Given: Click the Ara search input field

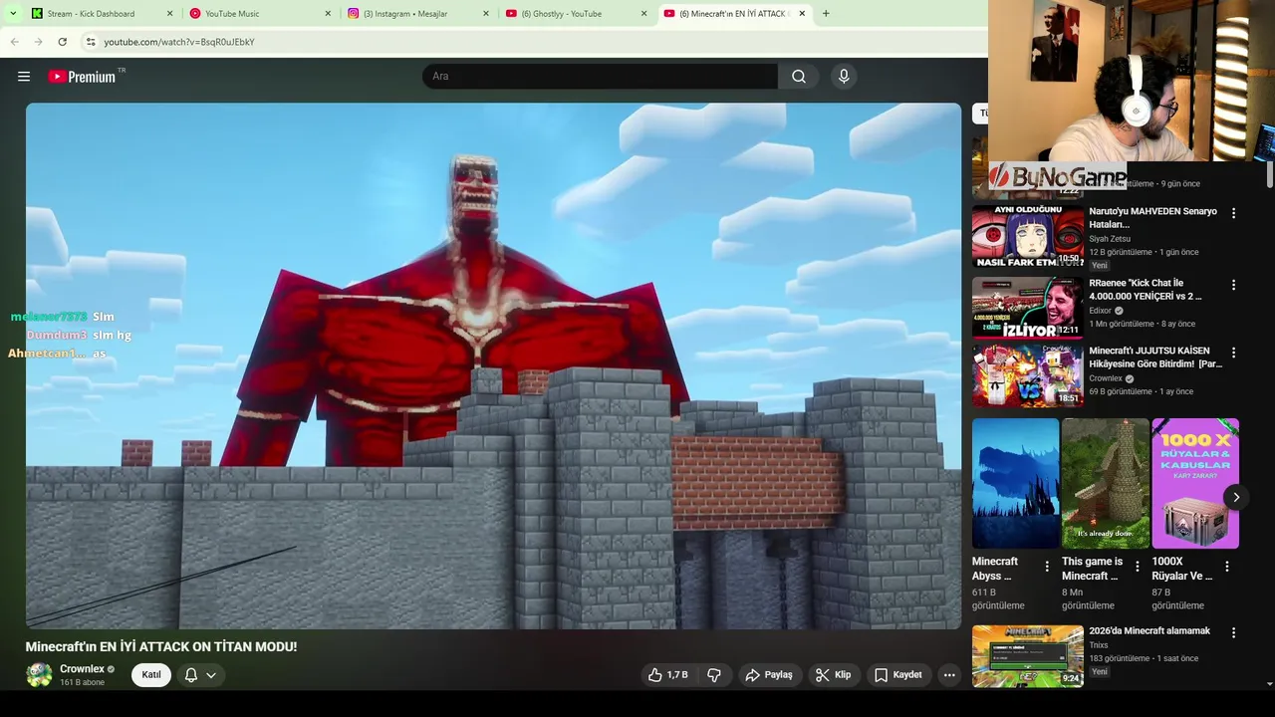Looking at the screenshot, I should tap(600, 77).
